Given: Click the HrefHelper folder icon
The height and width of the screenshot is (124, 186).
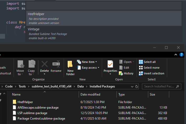Looking at the screenshot, I should coord(14,102).
